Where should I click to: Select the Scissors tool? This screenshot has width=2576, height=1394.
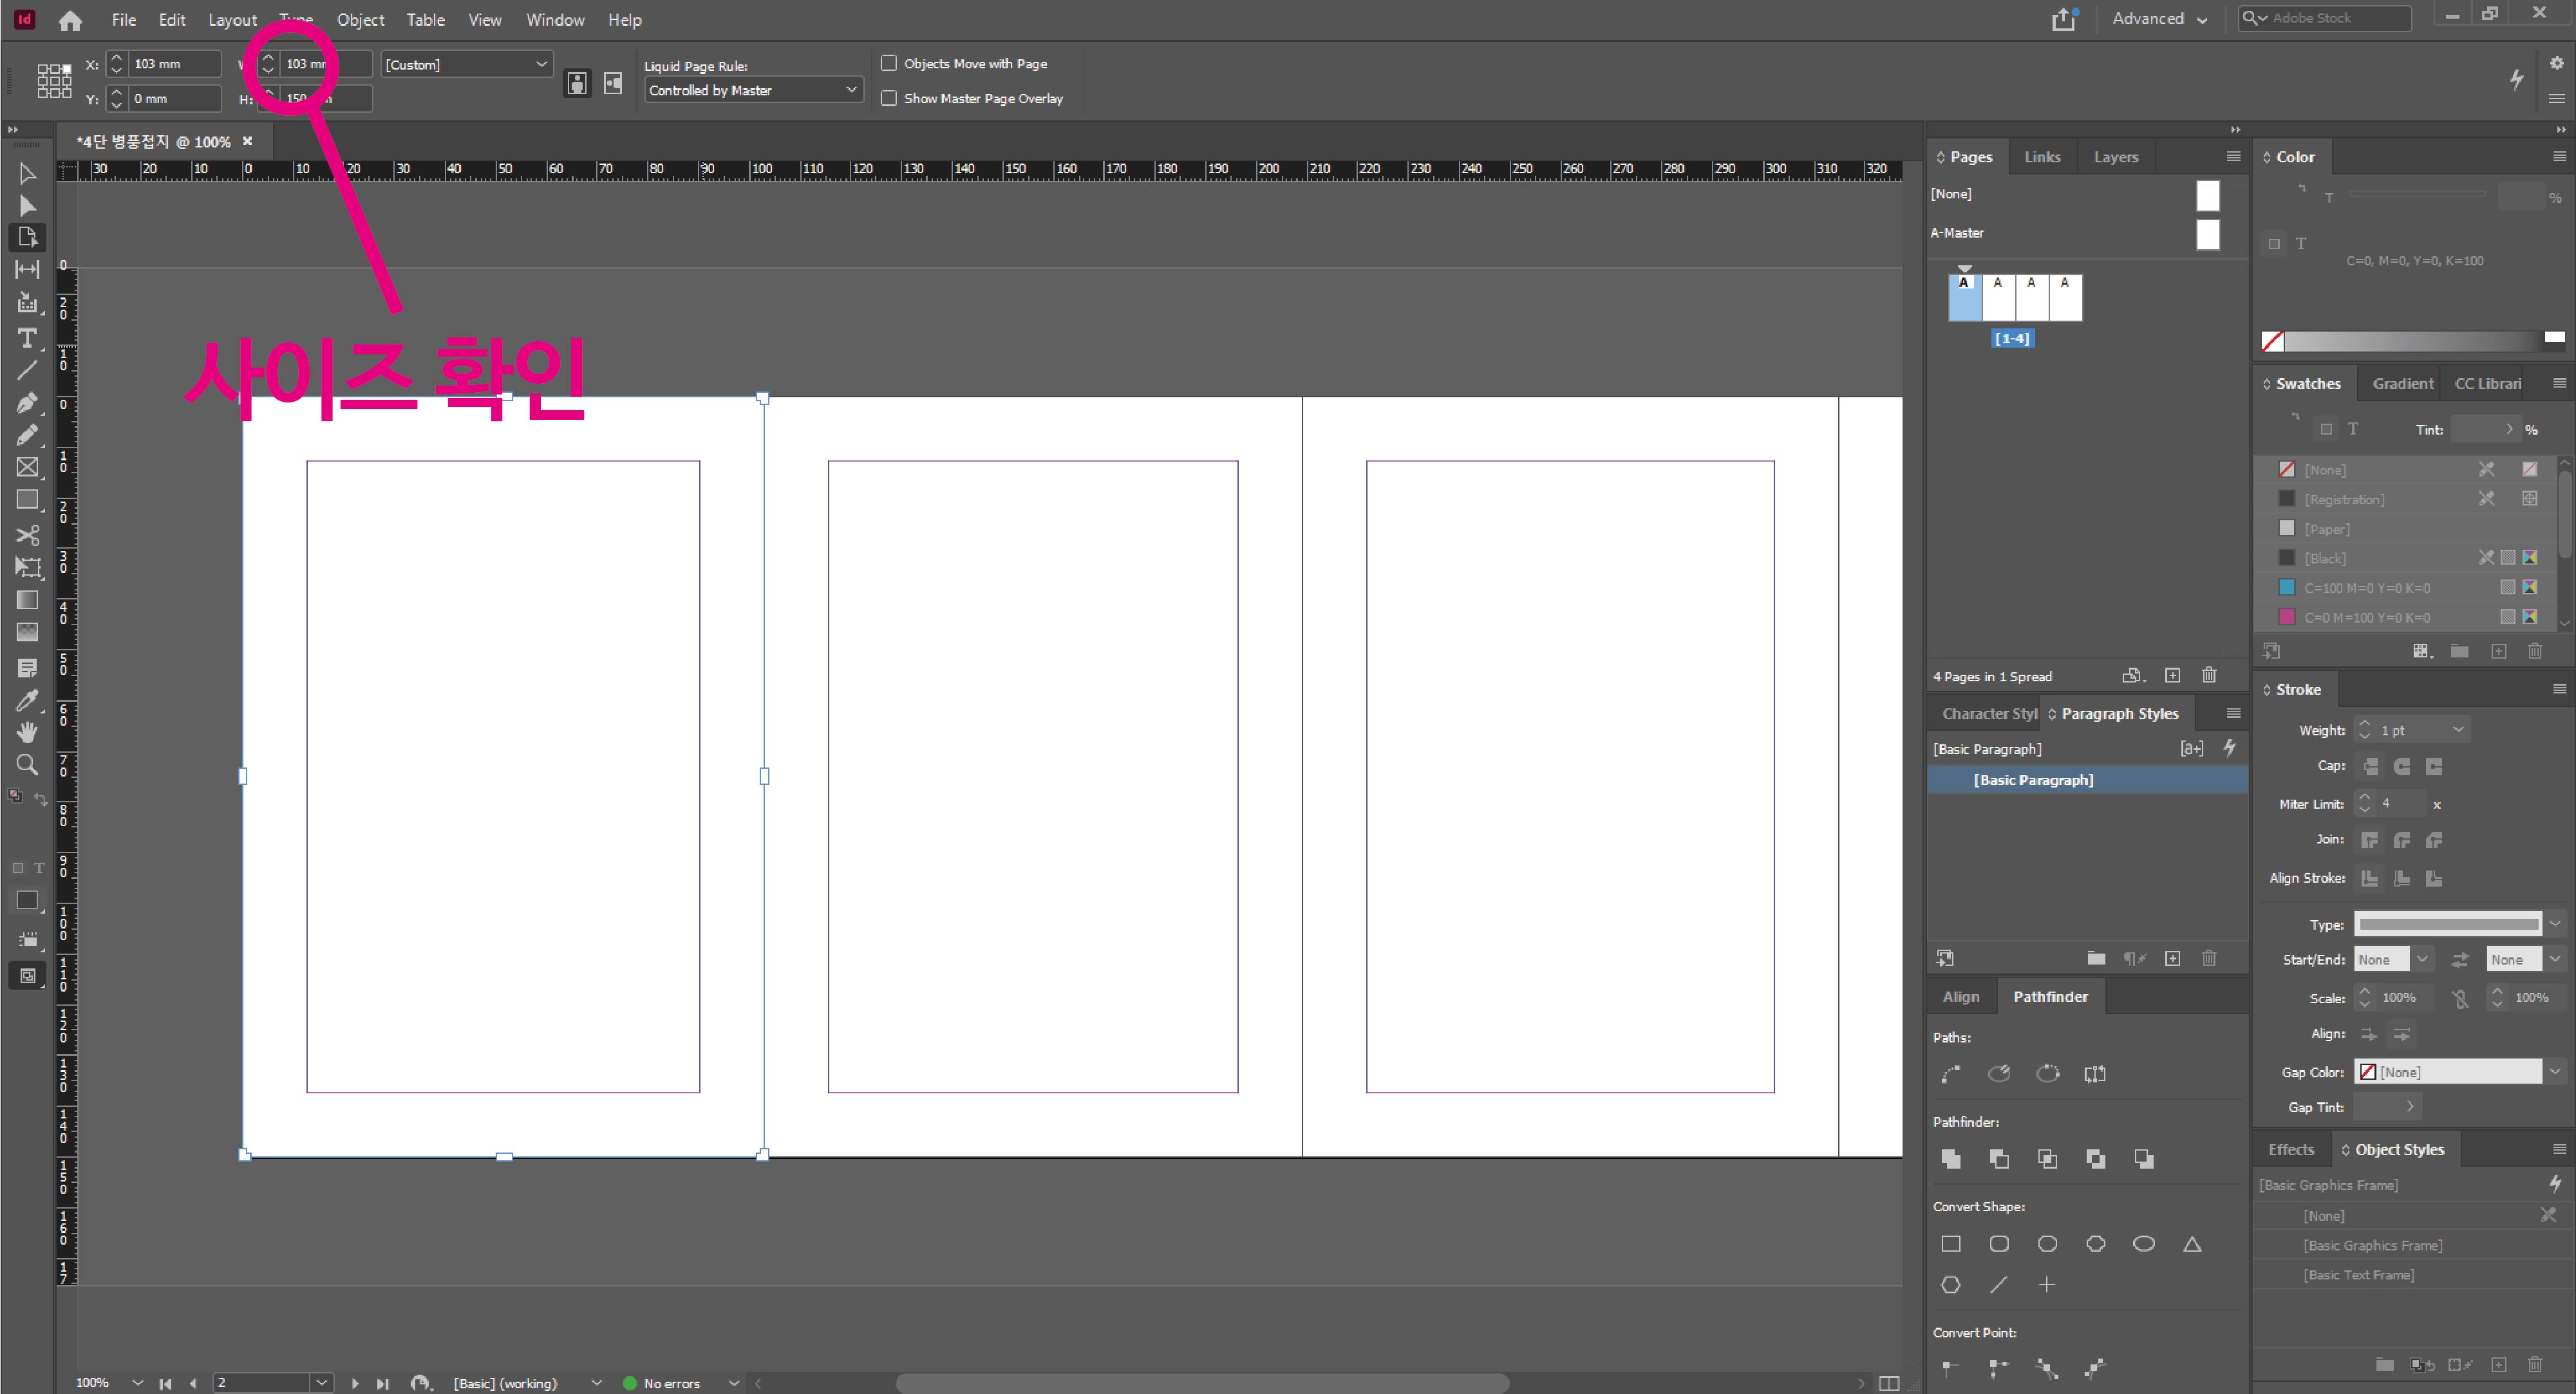(27, 535)
